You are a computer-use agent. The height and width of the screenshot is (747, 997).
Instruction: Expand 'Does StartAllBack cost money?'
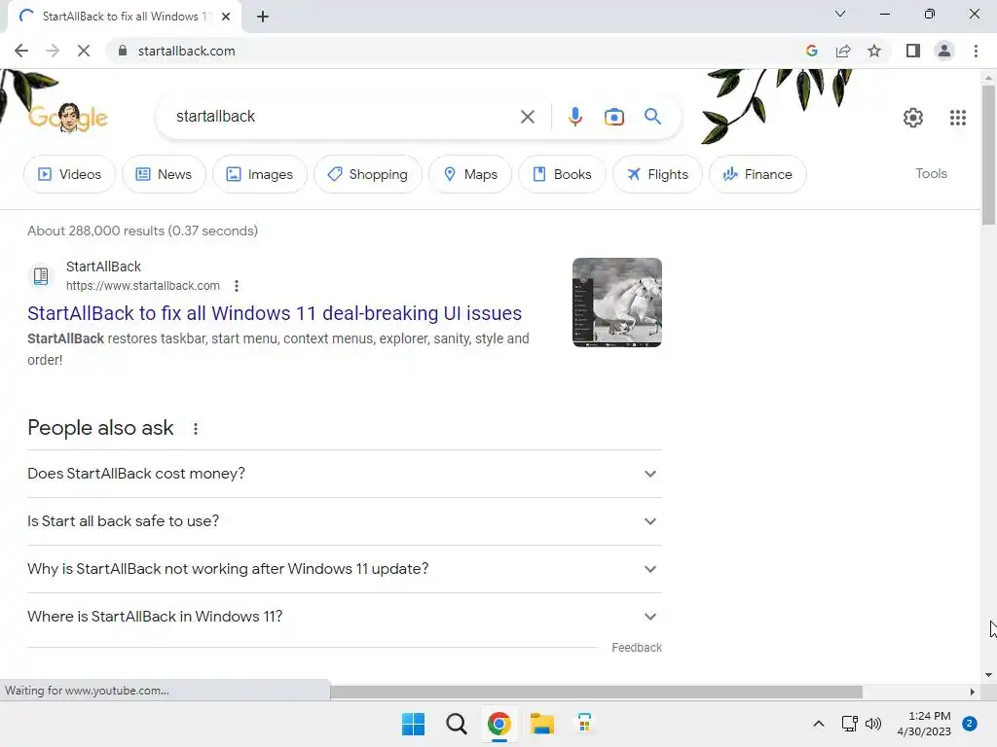coord(345,474)
